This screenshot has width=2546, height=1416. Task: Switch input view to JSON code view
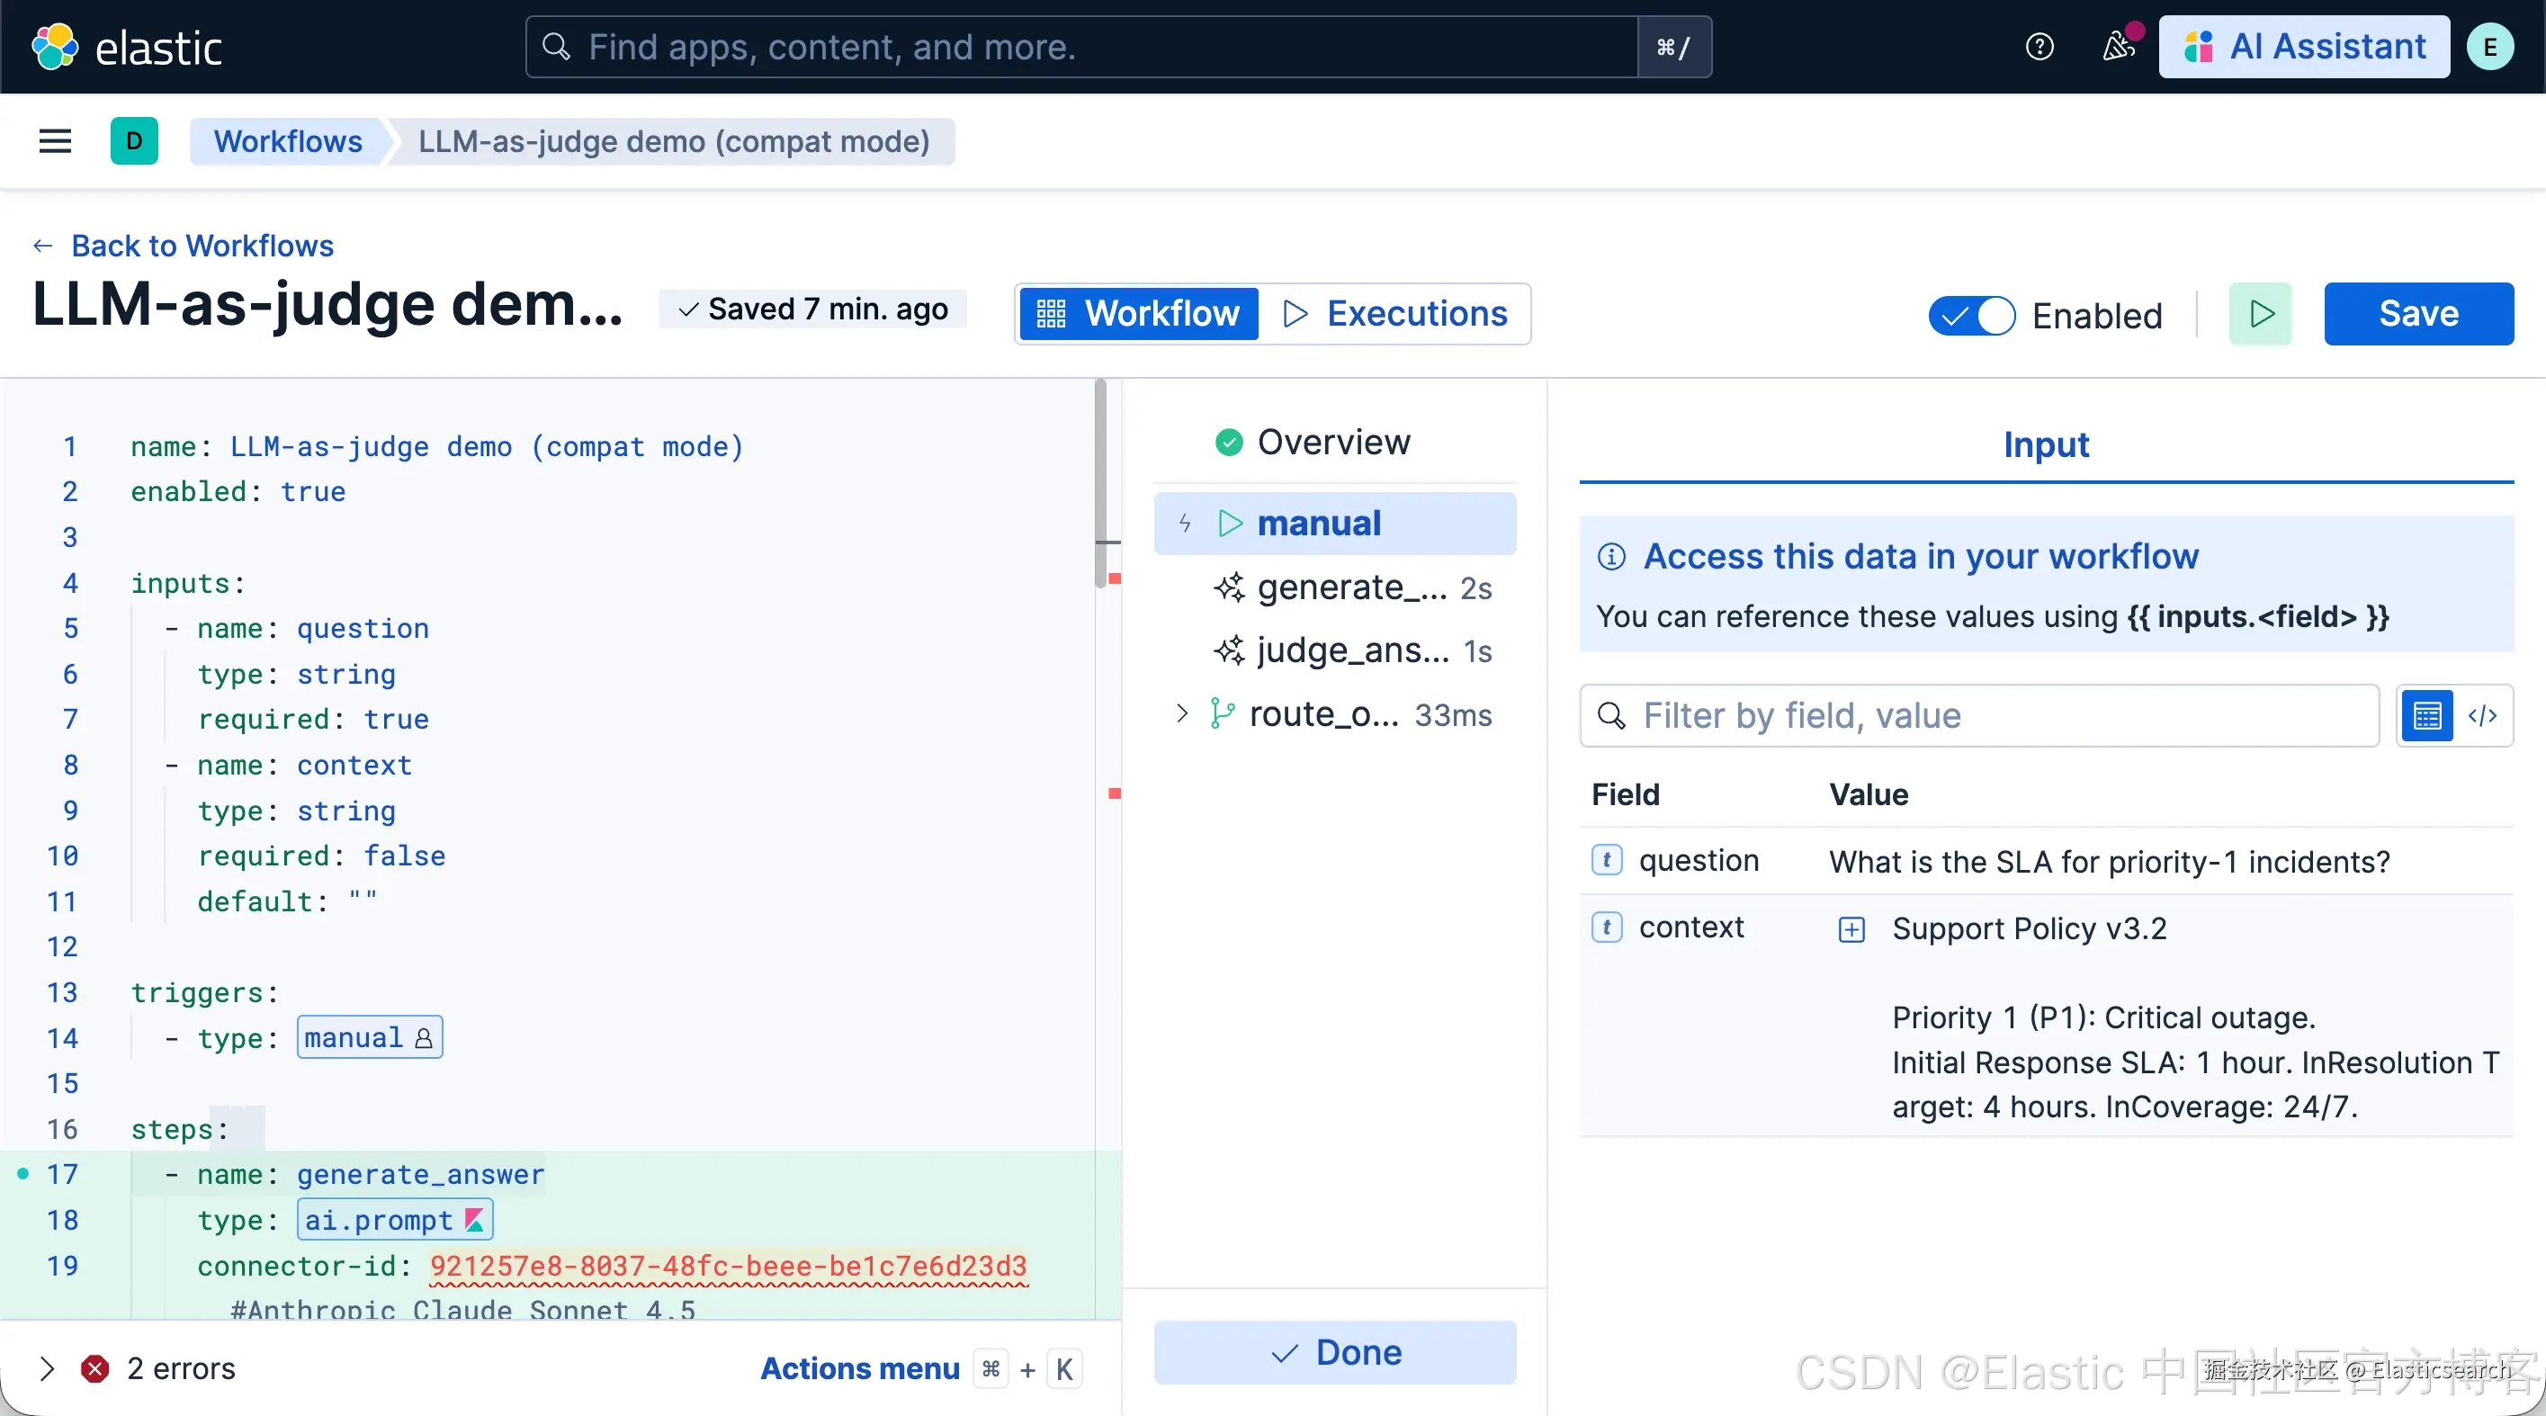coord(2483,715)
